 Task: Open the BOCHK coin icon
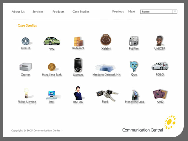[x=25, y=41]
